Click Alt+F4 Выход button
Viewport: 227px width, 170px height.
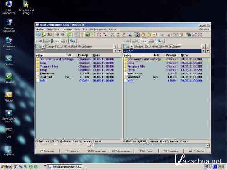tap(197, 151)
